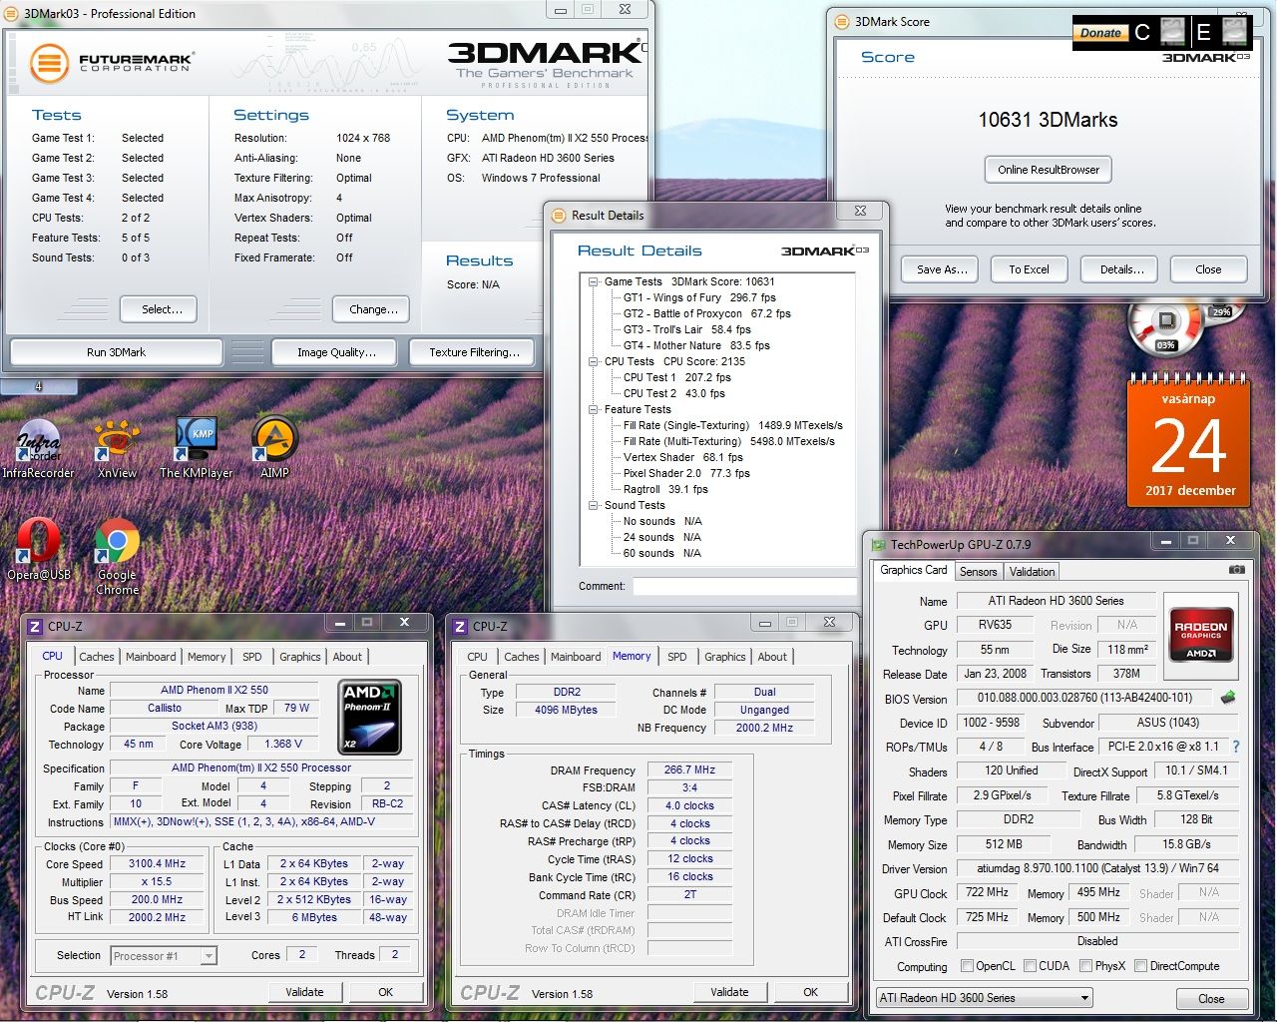Click Result Details window title icon

pos(558,215)
